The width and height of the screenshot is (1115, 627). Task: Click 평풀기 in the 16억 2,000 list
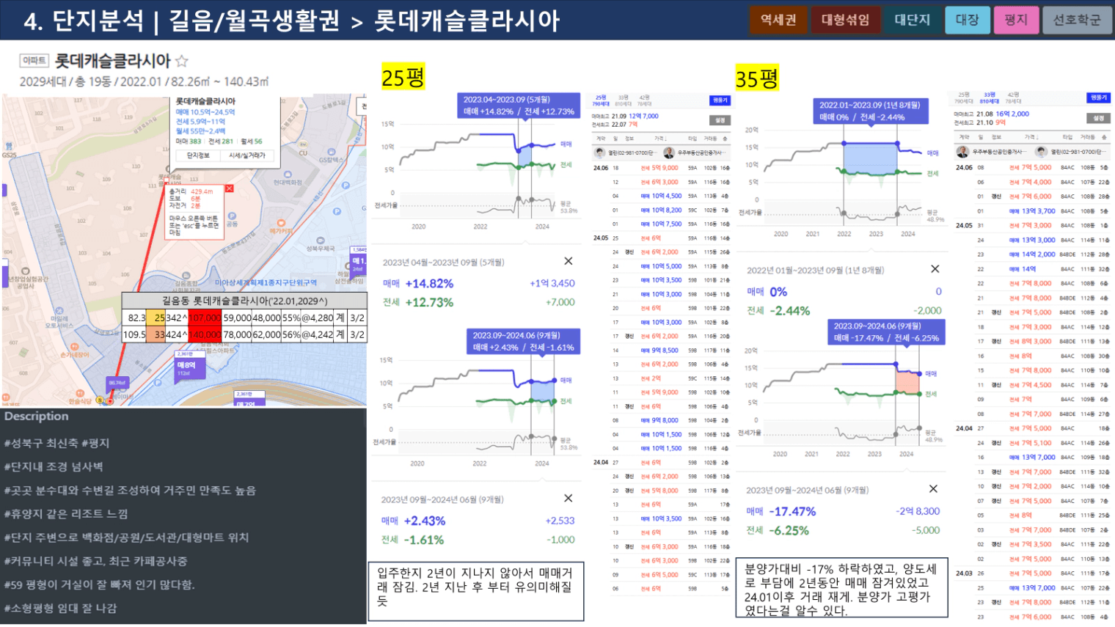tap(1098, 98)
